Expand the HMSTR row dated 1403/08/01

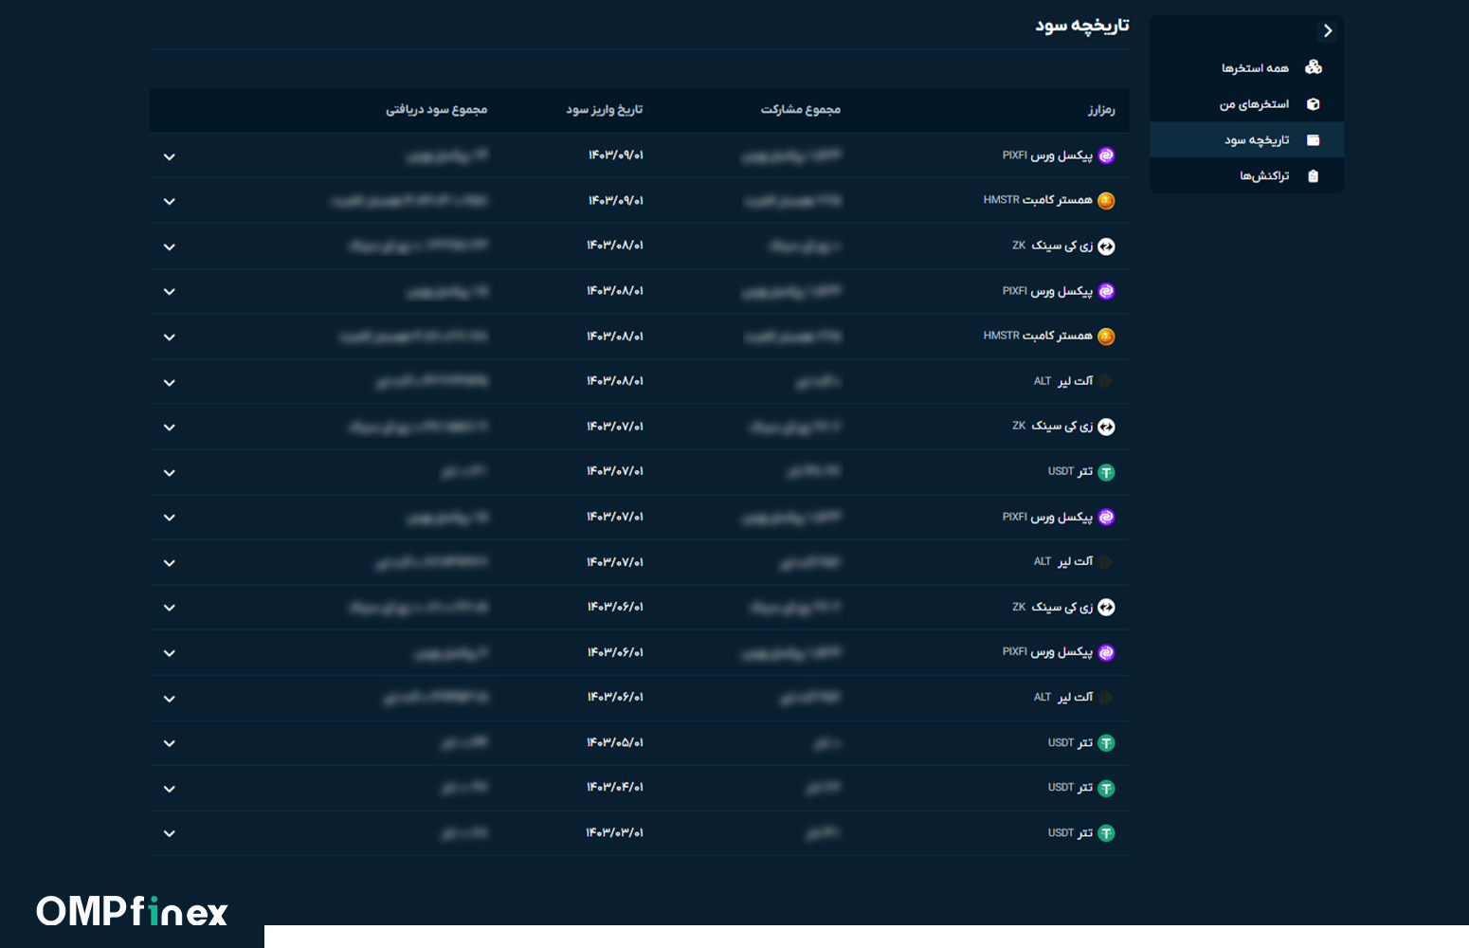(x=170, y=337)
